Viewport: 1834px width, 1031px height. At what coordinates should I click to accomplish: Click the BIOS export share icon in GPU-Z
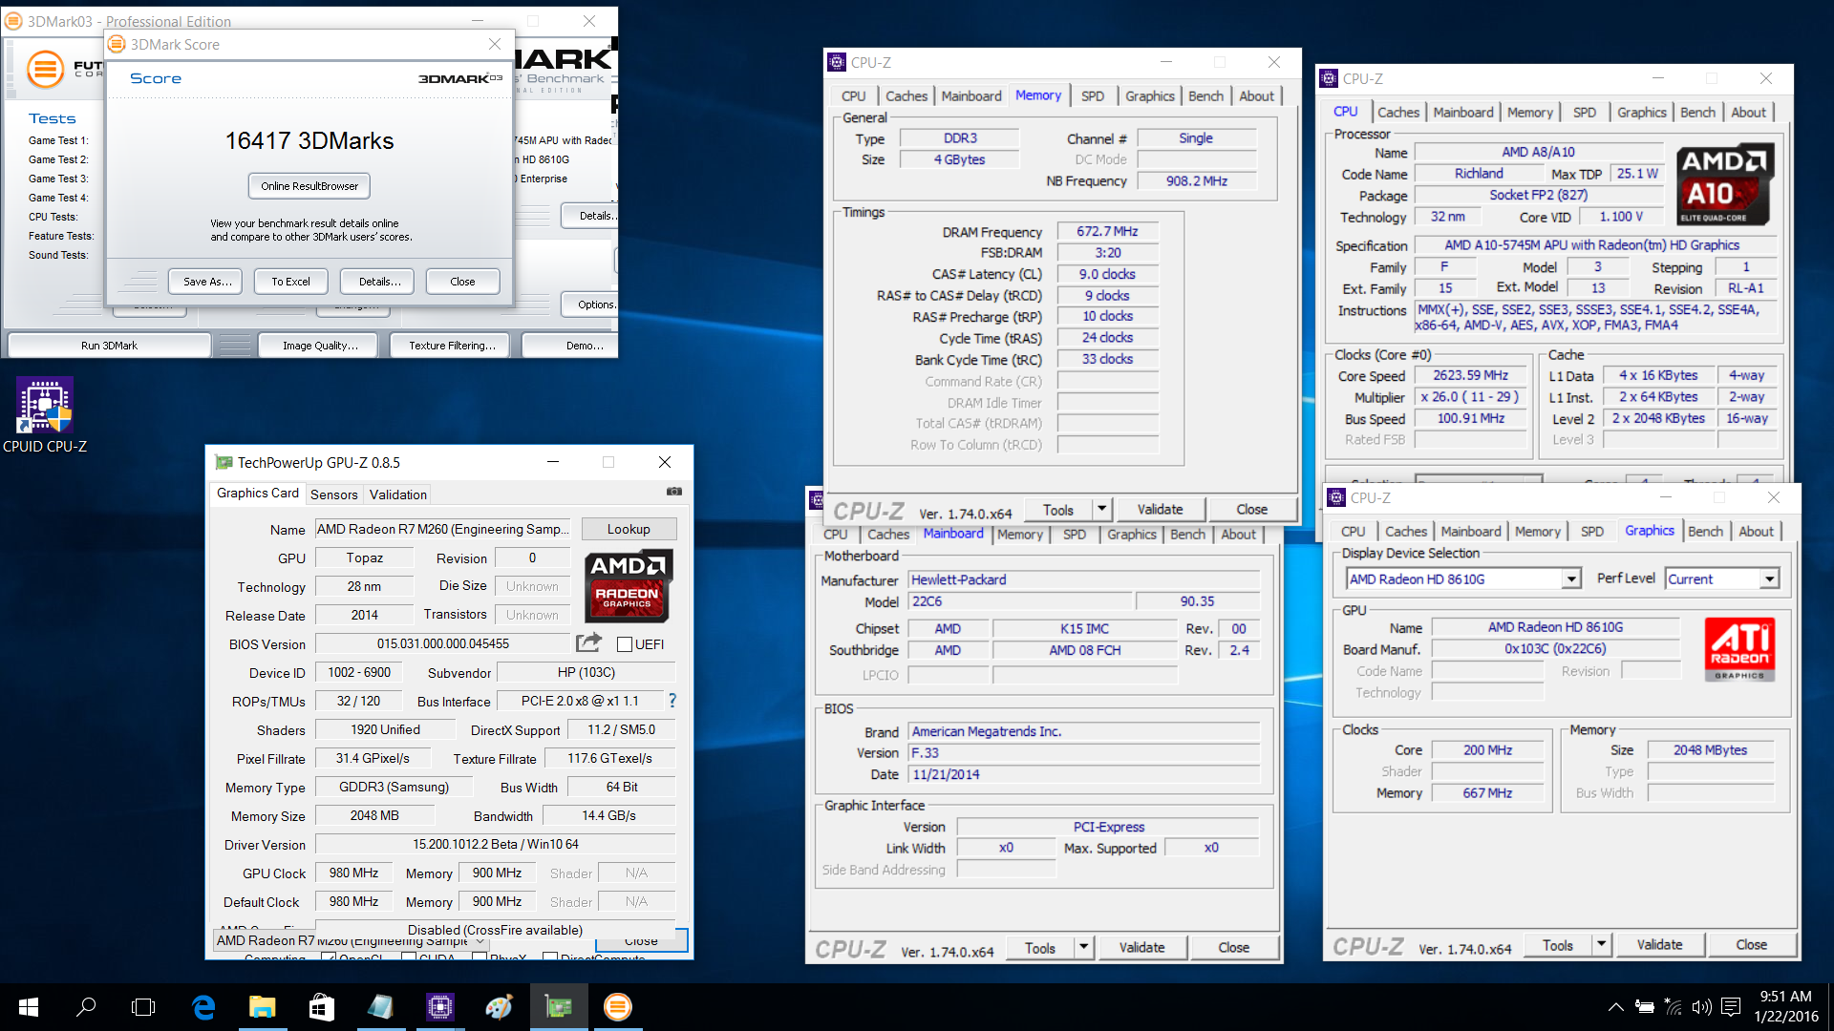pos(589,642)
